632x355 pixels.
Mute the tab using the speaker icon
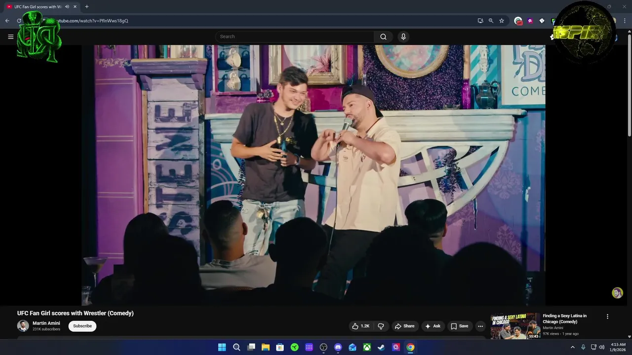tap(67, 6)
